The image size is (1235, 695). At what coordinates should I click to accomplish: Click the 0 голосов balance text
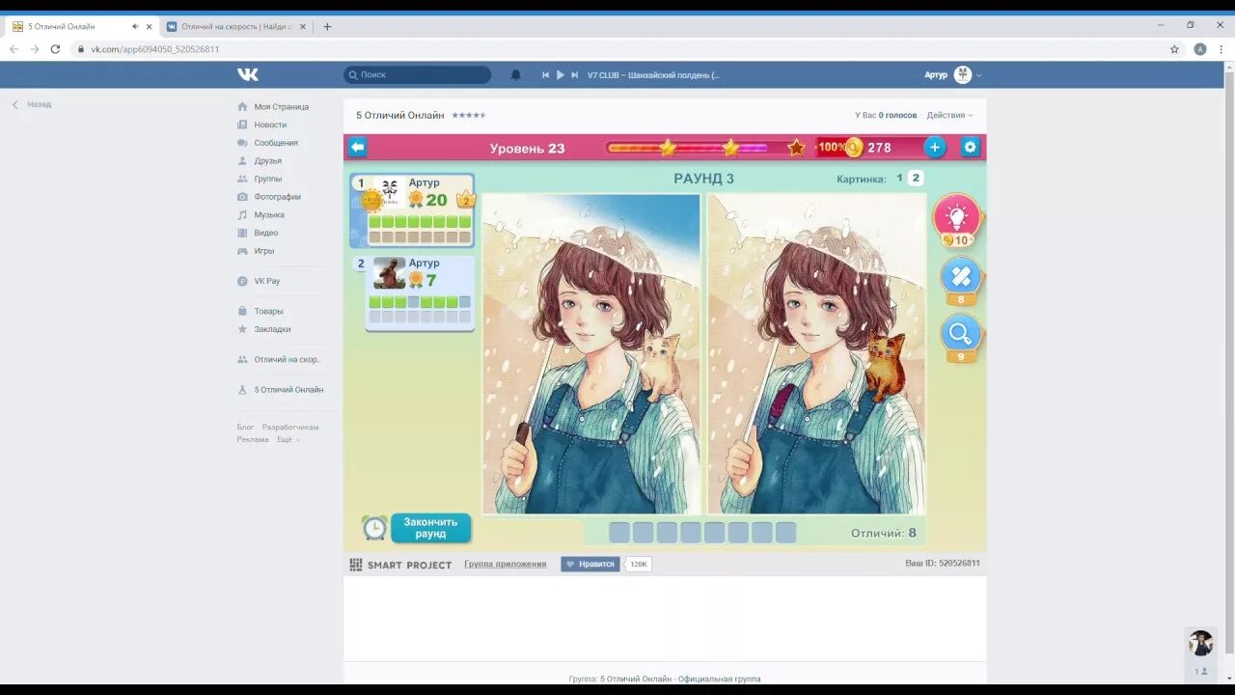click(897, 115)
